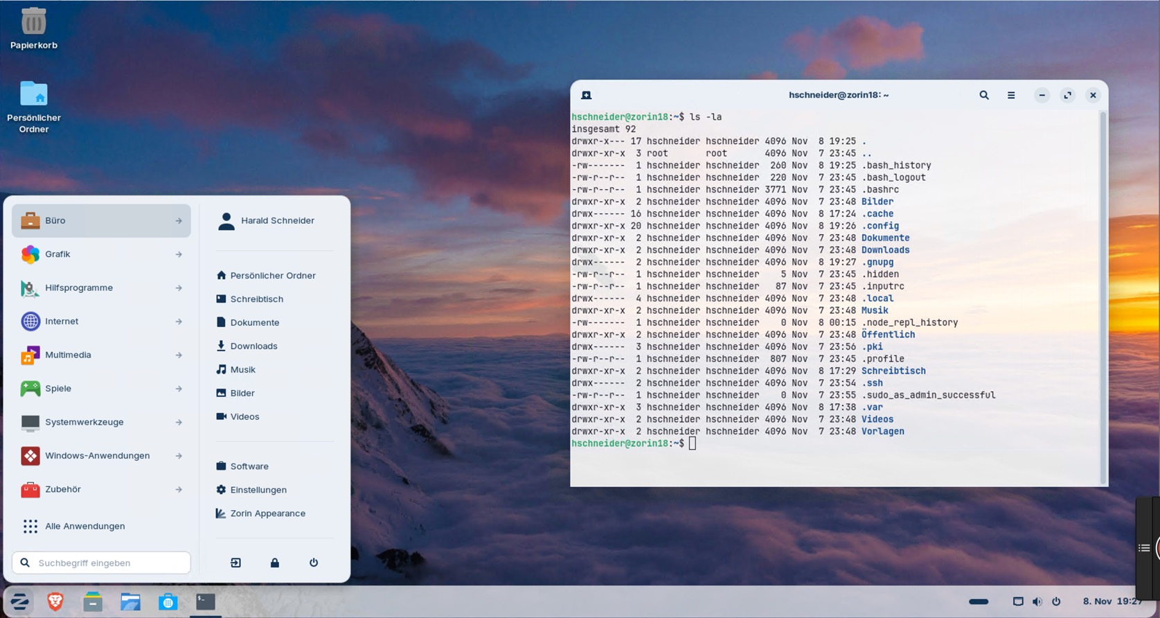Select the Systemwerkzeuge menu category
This screenshot has width=1160, height=618.
101,423
